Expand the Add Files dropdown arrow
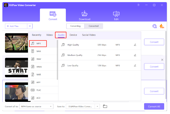Screen dimensions: 170x114 30,26
